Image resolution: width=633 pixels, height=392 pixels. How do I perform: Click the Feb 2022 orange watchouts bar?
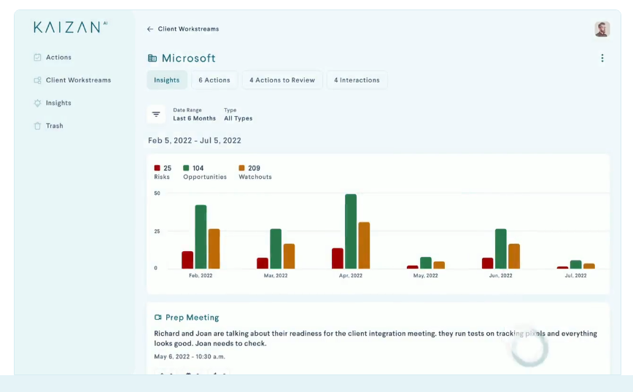pos(214,249)
